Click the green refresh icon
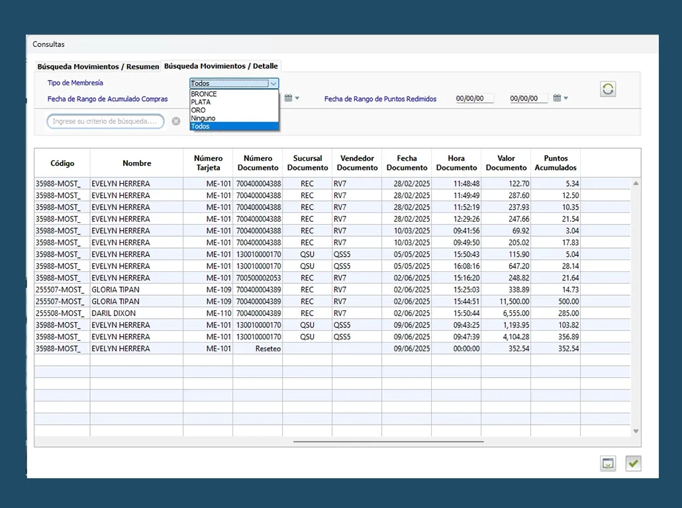The width and height of the screenshot is (682, 508). point(608,89)
